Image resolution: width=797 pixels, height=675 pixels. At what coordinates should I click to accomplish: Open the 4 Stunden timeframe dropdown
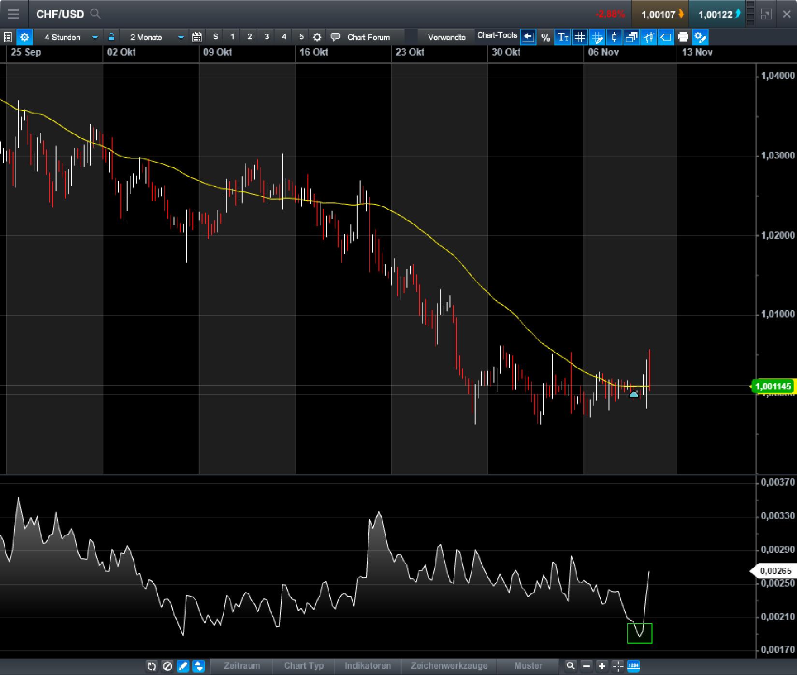click(70, 37)
